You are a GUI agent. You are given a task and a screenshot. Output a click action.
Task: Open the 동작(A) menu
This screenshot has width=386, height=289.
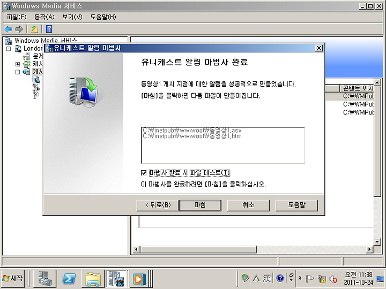44,17
